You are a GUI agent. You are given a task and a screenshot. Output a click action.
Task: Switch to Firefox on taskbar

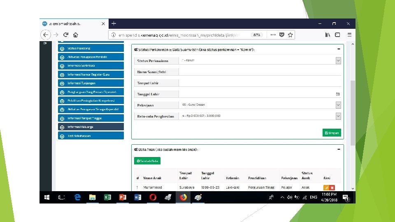pos(183,197)
